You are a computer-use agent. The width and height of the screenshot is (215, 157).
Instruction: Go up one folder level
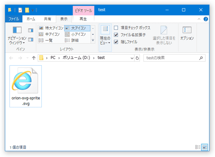34,58
